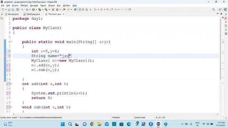Click the horizontal editor scrollbar
This screenshot has width=228, height=128.
(x=115, y=114)
